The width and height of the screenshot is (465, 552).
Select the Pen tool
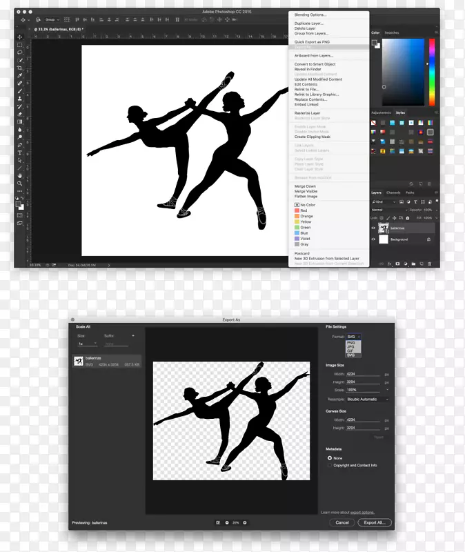click(x=20, y=145)
